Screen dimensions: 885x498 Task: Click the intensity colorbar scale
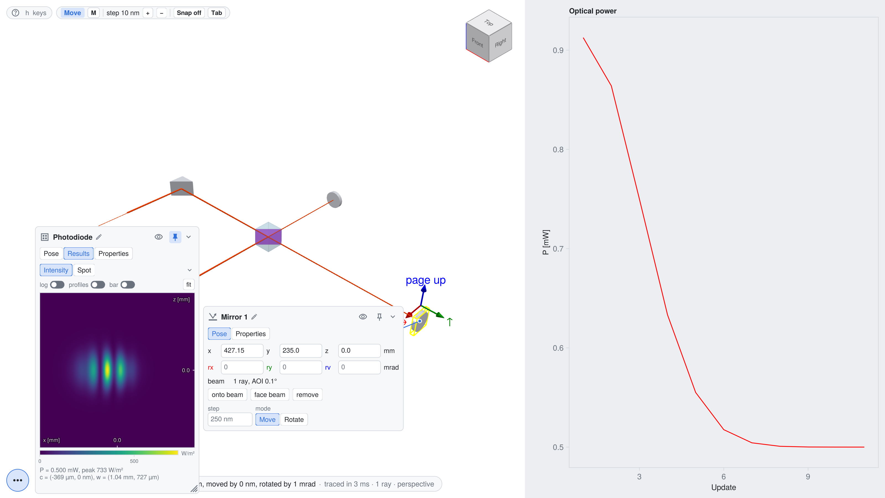[x=109, y=453]
